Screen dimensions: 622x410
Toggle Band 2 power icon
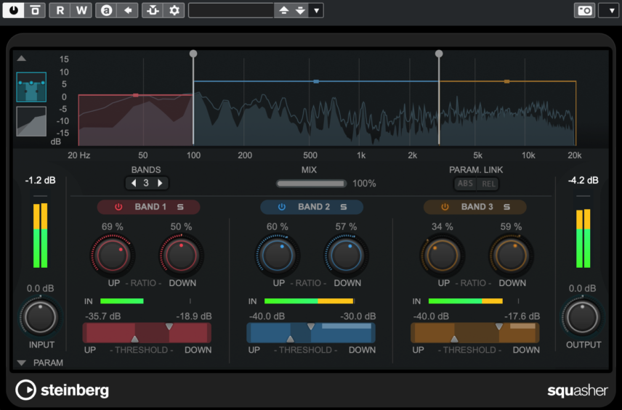(282, 207)
